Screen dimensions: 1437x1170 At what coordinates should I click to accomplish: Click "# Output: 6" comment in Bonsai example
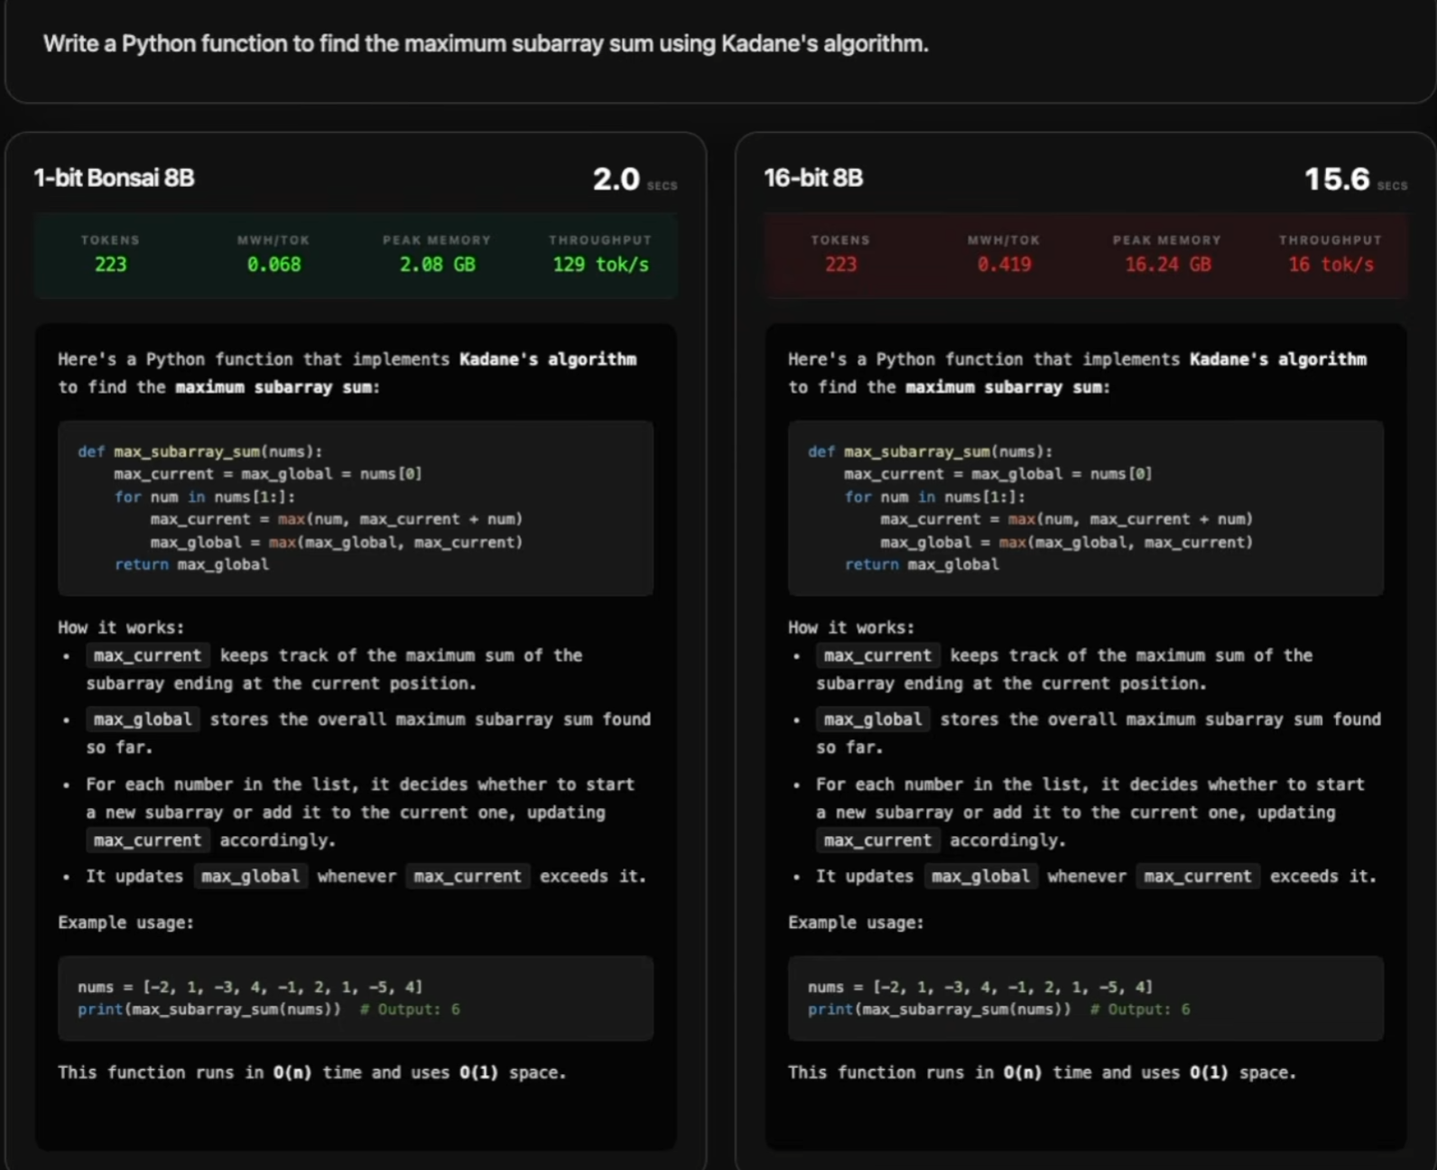(410, 1009)
